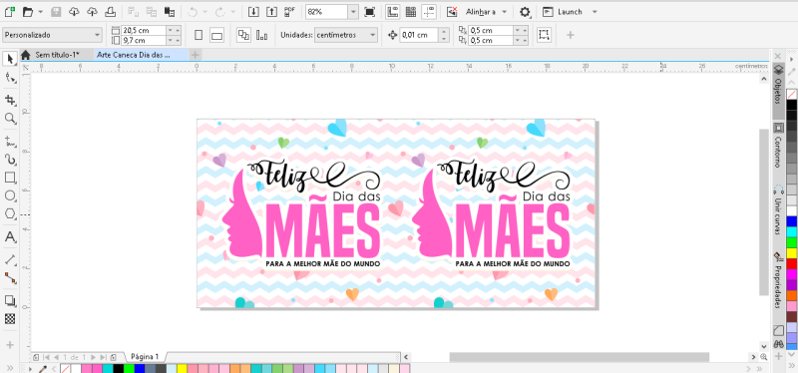Select the Transparency tool

pyautogui.click(x=10, y=319)
